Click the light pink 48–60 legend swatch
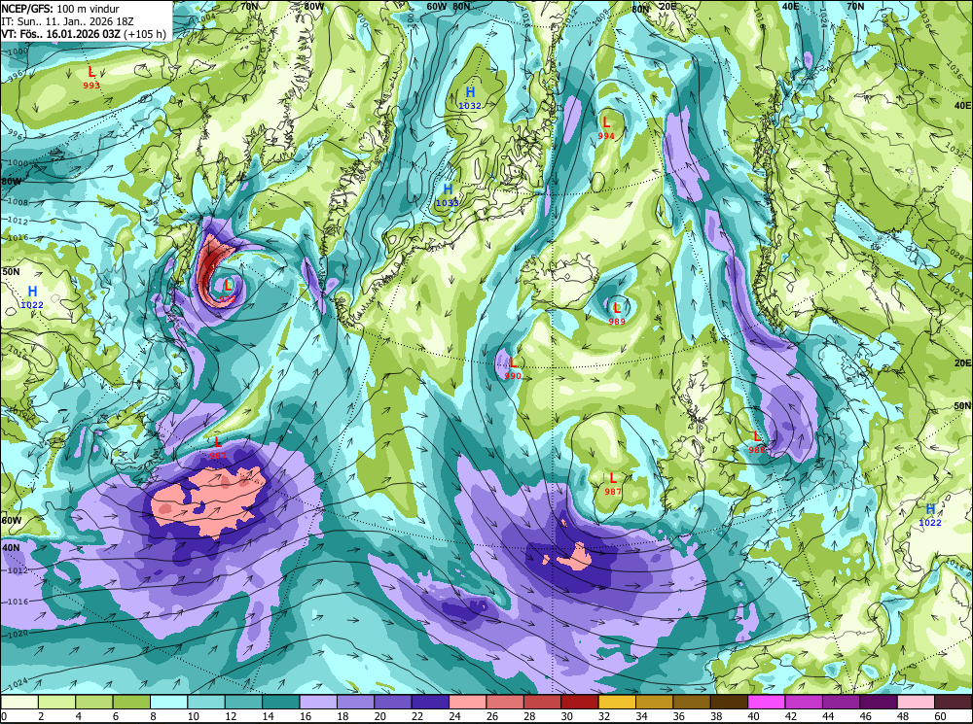This screenshot has width=973, height=724. click(916, 702)
